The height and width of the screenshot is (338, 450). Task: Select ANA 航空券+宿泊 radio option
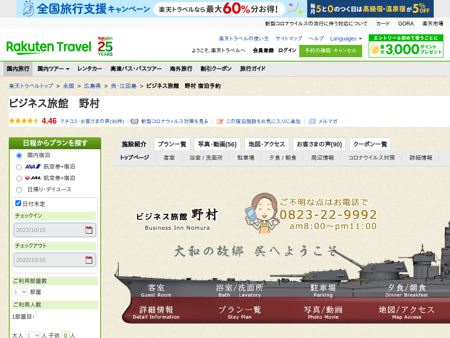(x=19, y=167)
